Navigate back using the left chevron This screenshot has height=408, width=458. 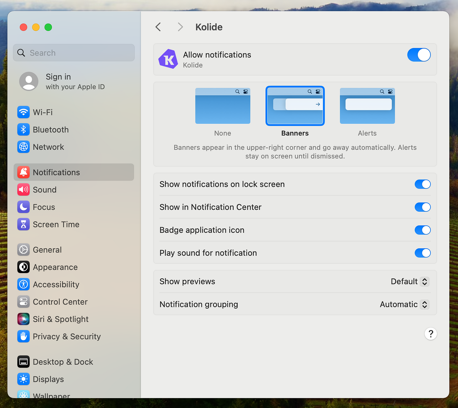(158, 27)
